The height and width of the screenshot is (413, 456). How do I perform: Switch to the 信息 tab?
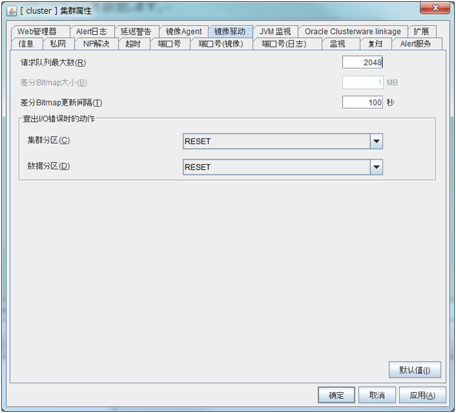pyautogui.click(x=26, y=44)
